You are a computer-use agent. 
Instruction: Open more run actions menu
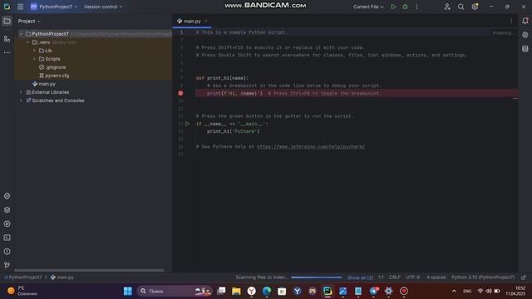[x=417, y=7]
